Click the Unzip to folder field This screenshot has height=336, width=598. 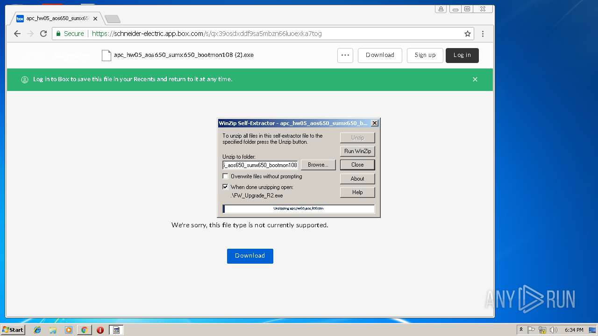click(260, 165)
